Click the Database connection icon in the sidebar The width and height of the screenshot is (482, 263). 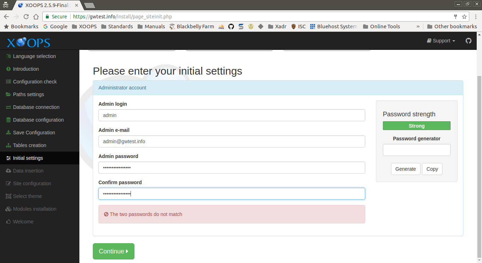click(x=8, y=107)
